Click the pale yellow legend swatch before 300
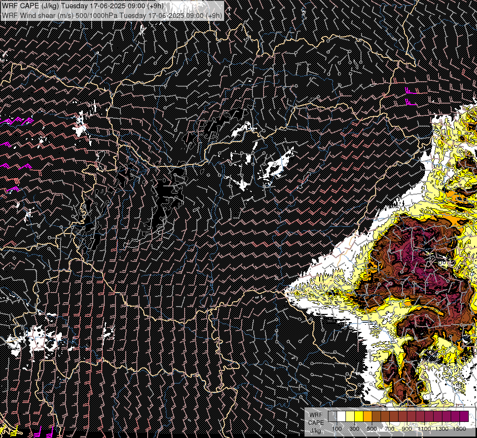Image resolution: width=477 pixels, height=438 pixels. [350, 416]
